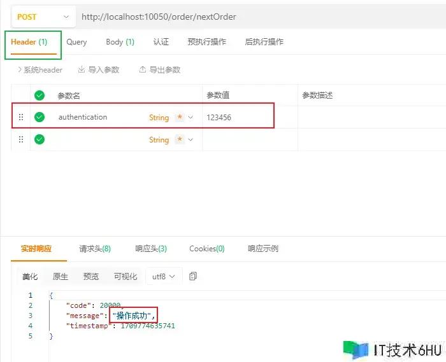This screenshot has width=446, height=362.
Task: Switch to the Query tab
Action: 76,42
